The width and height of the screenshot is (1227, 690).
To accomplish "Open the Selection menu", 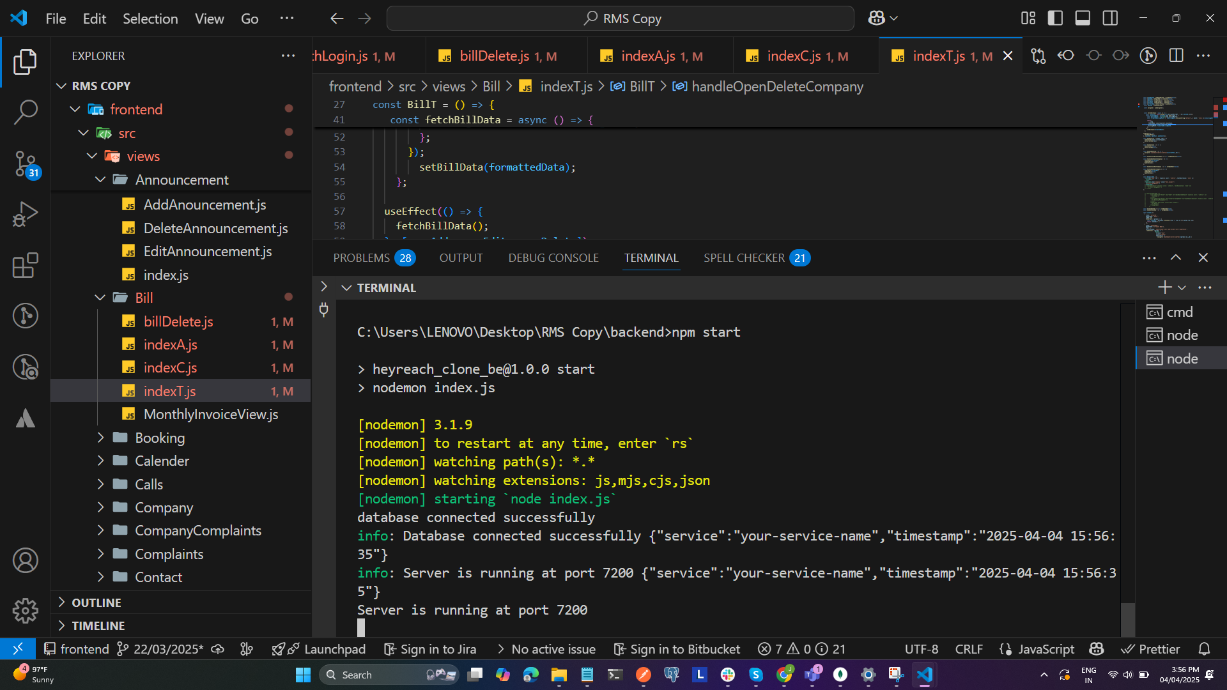I will coord(150,19).
